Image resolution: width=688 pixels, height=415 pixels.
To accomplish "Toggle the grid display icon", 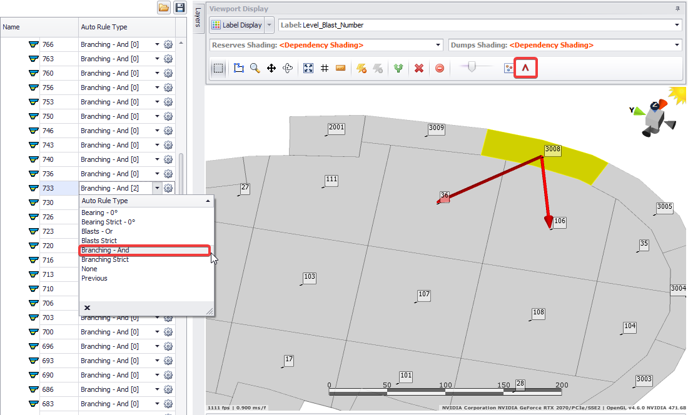I will (325, 68).
